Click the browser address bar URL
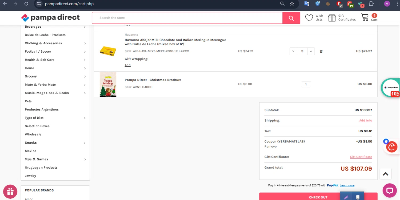The image size is (400, 200). pos(69,4)
